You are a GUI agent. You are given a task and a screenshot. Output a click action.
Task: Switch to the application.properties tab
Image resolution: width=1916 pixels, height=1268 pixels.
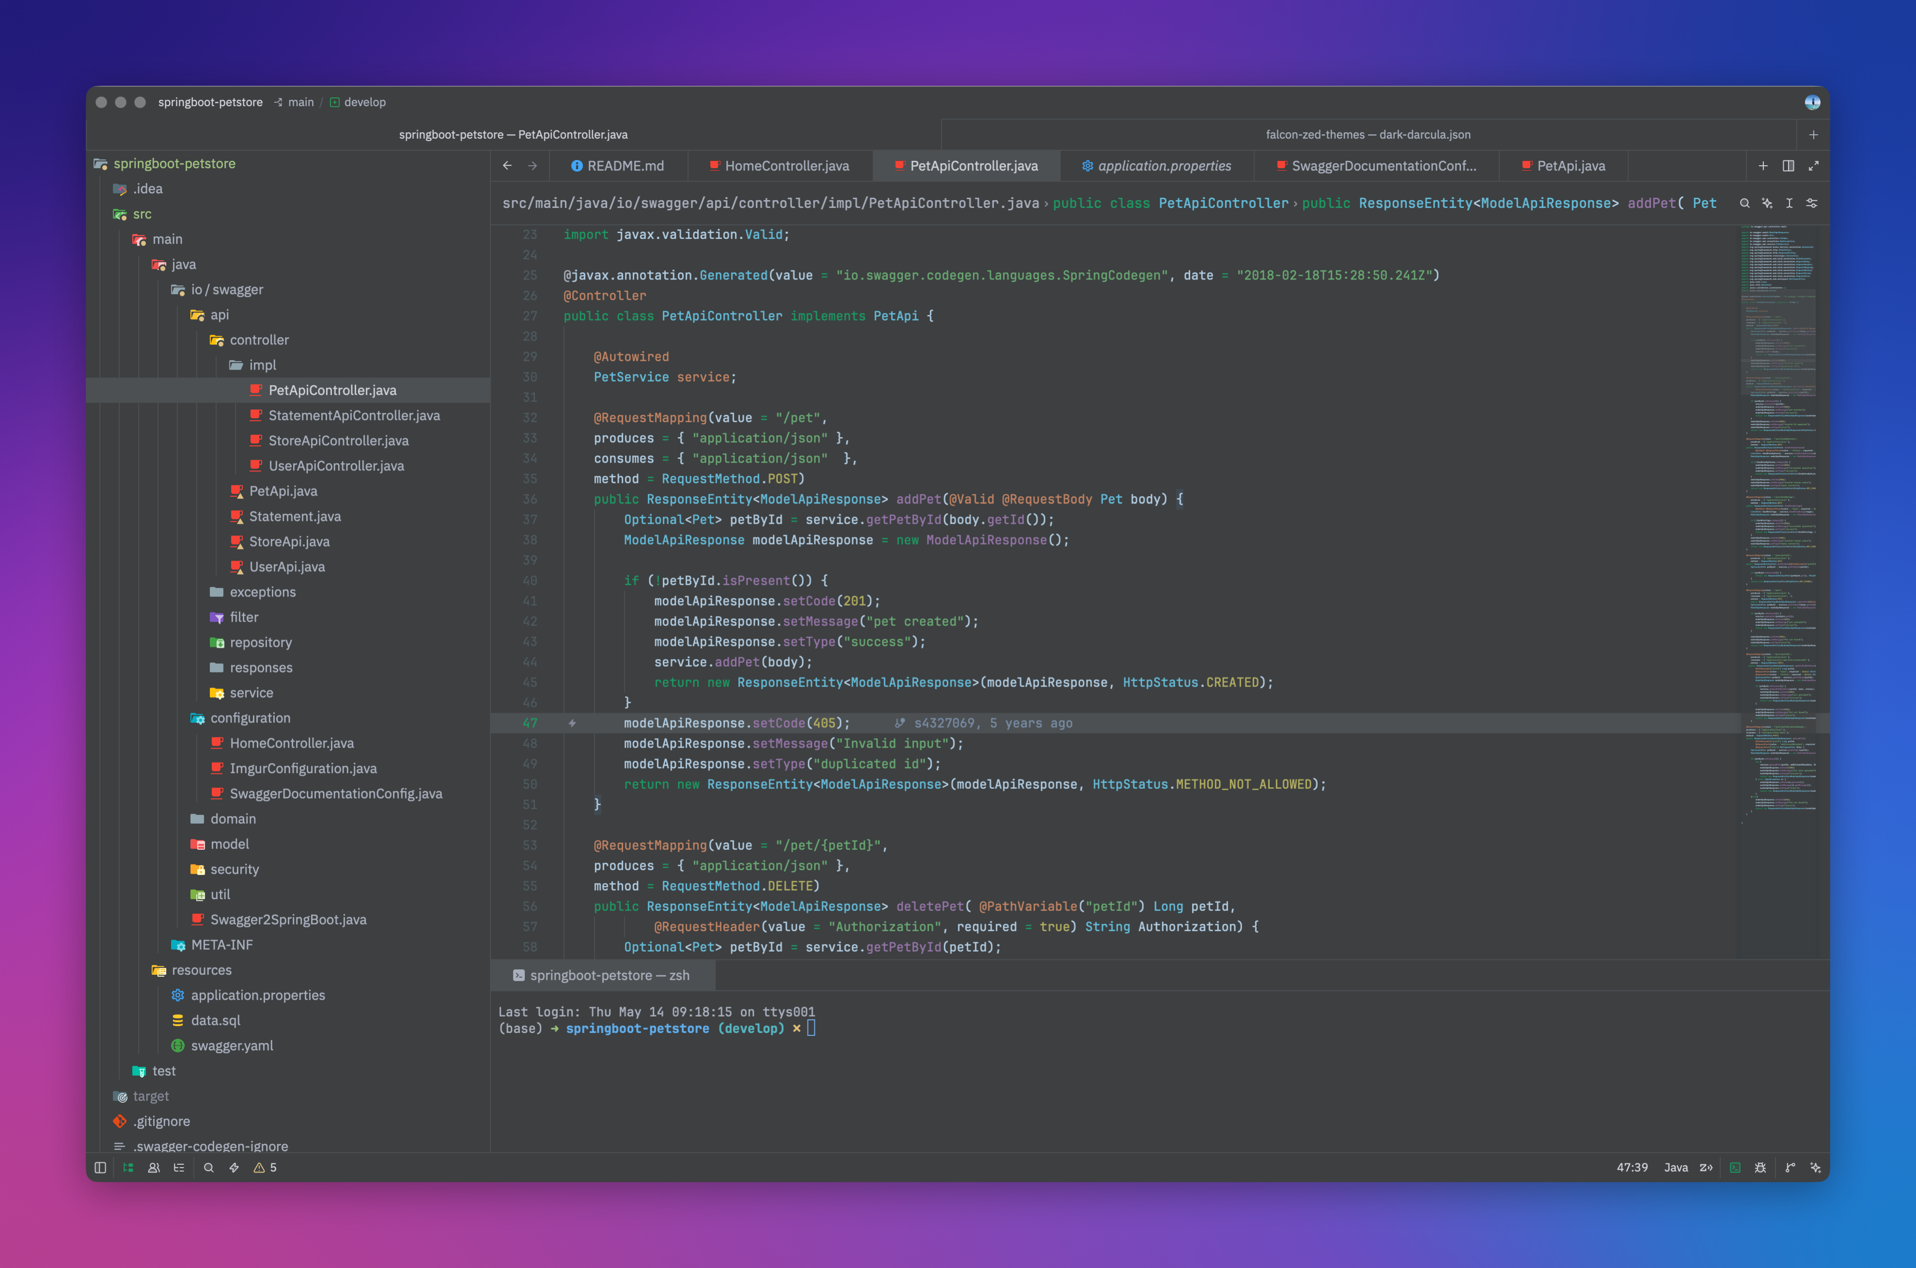pos(1156,166)
